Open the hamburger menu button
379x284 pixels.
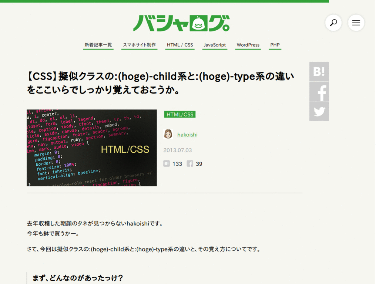tap(356, 23)
